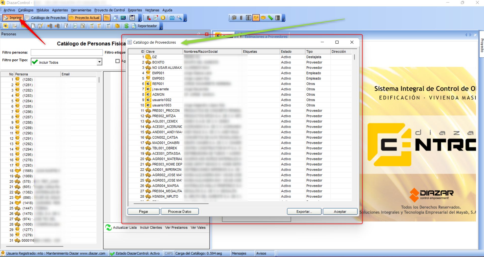Click Actualizar Lista refresh icon
Image resolution: width=484 pixels, height=257 pixels.
pos(109,227)
